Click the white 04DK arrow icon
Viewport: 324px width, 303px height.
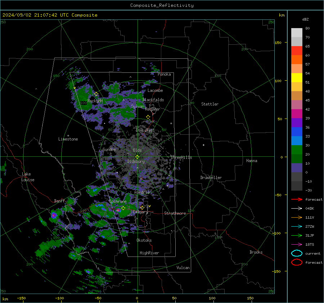click(297, 209)
